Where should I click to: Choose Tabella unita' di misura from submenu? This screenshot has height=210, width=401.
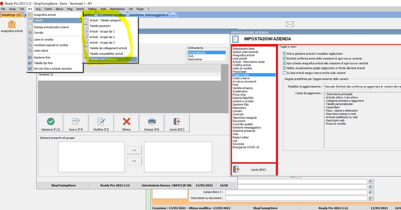pos(110,59)
